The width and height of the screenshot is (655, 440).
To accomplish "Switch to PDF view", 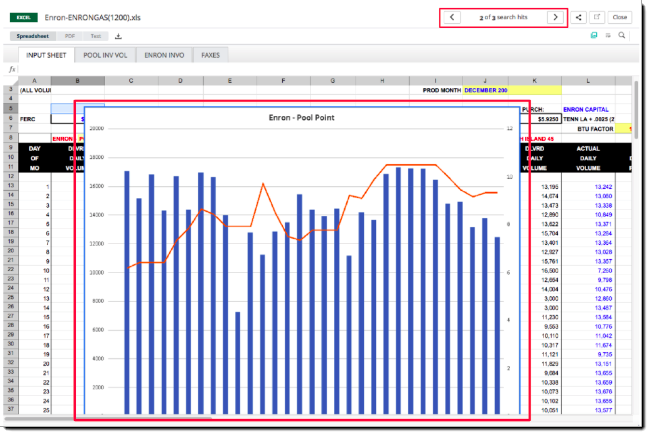I will tap(70, 36).
